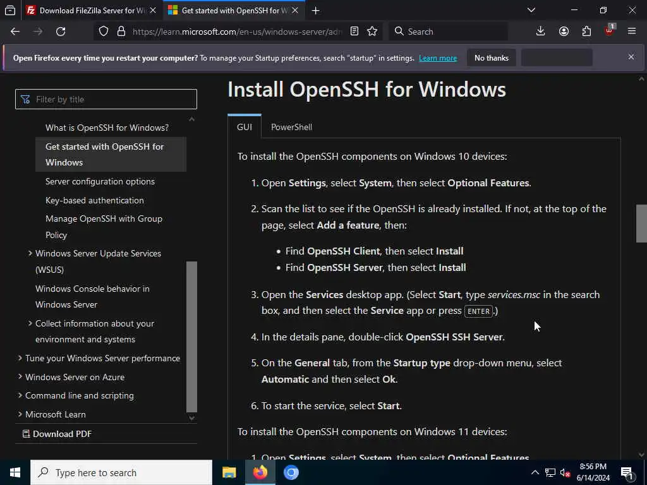Click sidebar scrollbar up arrow
Viewport: 647px width, 485px height.
[x=191, y=119]
